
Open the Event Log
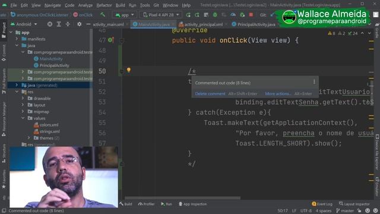tap(322, 204)
